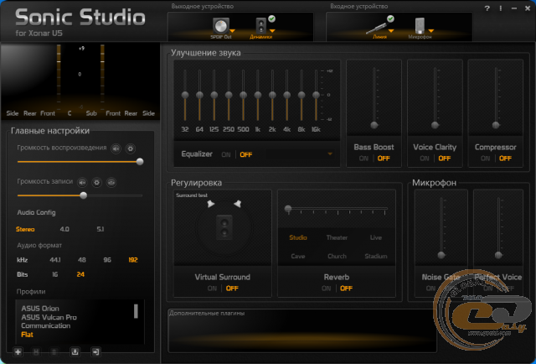The width and height of the screenshot is (536, 364).
Task: Click the 1k equalizer band slider
Action: 258,95
